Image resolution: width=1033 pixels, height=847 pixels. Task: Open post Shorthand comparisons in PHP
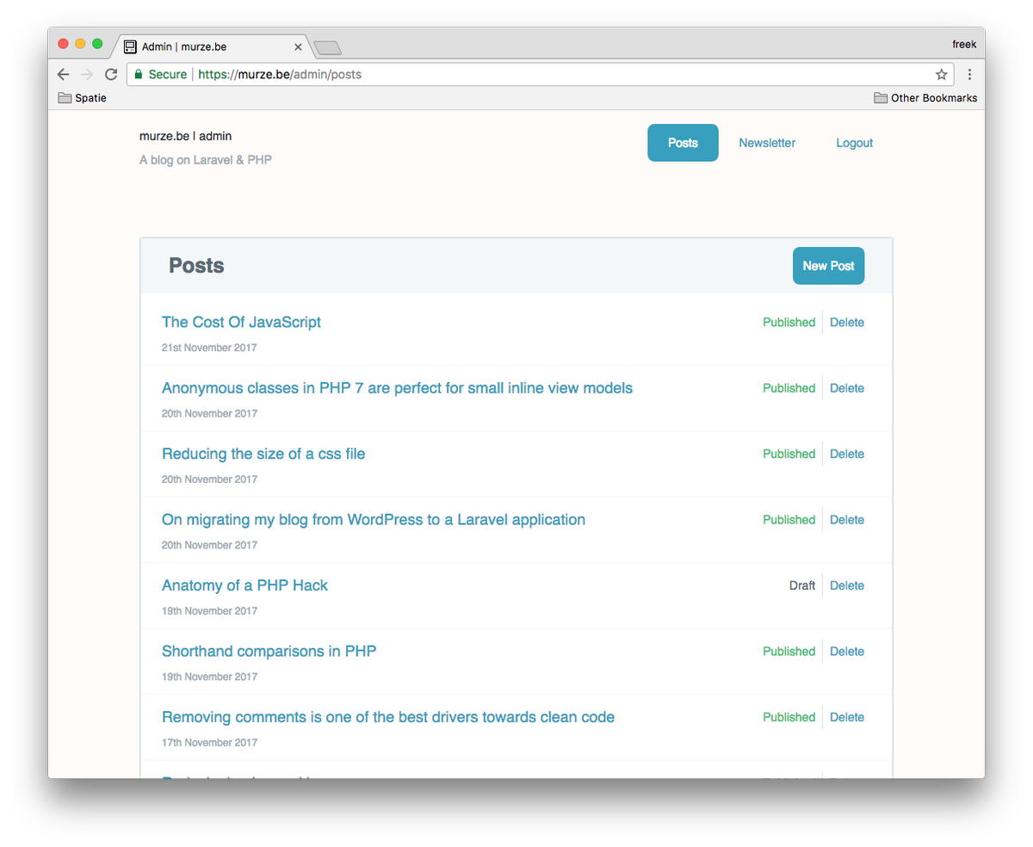269,652
